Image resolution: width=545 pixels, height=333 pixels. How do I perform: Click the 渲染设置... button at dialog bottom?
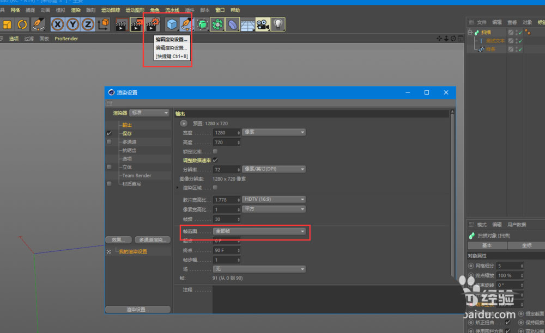138,310
